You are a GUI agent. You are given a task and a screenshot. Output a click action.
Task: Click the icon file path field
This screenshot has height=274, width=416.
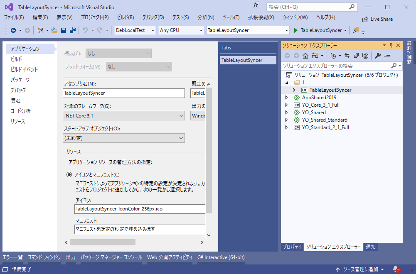140,209
